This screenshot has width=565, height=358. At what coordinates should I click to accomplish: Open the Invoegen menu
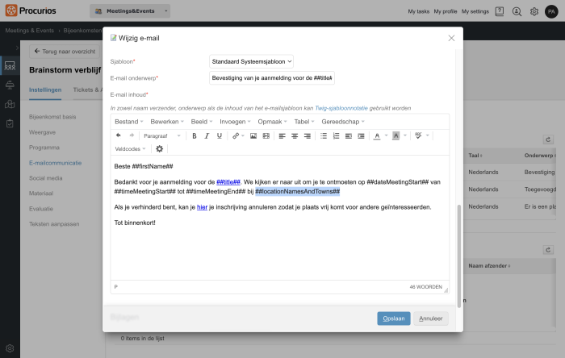point(236,122)
